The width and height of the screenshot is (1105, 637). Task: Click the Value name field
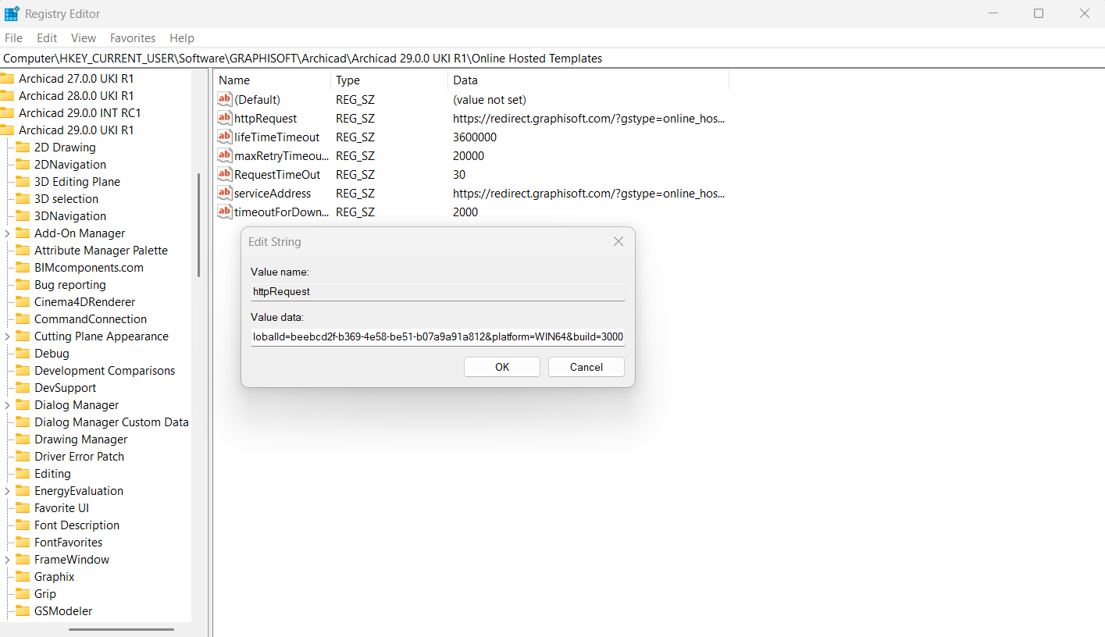click(x=437, y=291)
